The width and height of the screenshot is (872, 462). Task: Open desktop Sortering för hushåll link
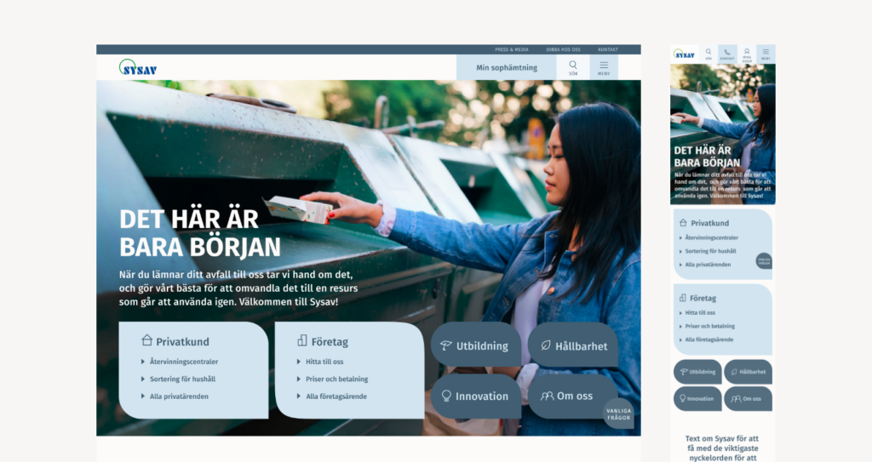[182, 379]
